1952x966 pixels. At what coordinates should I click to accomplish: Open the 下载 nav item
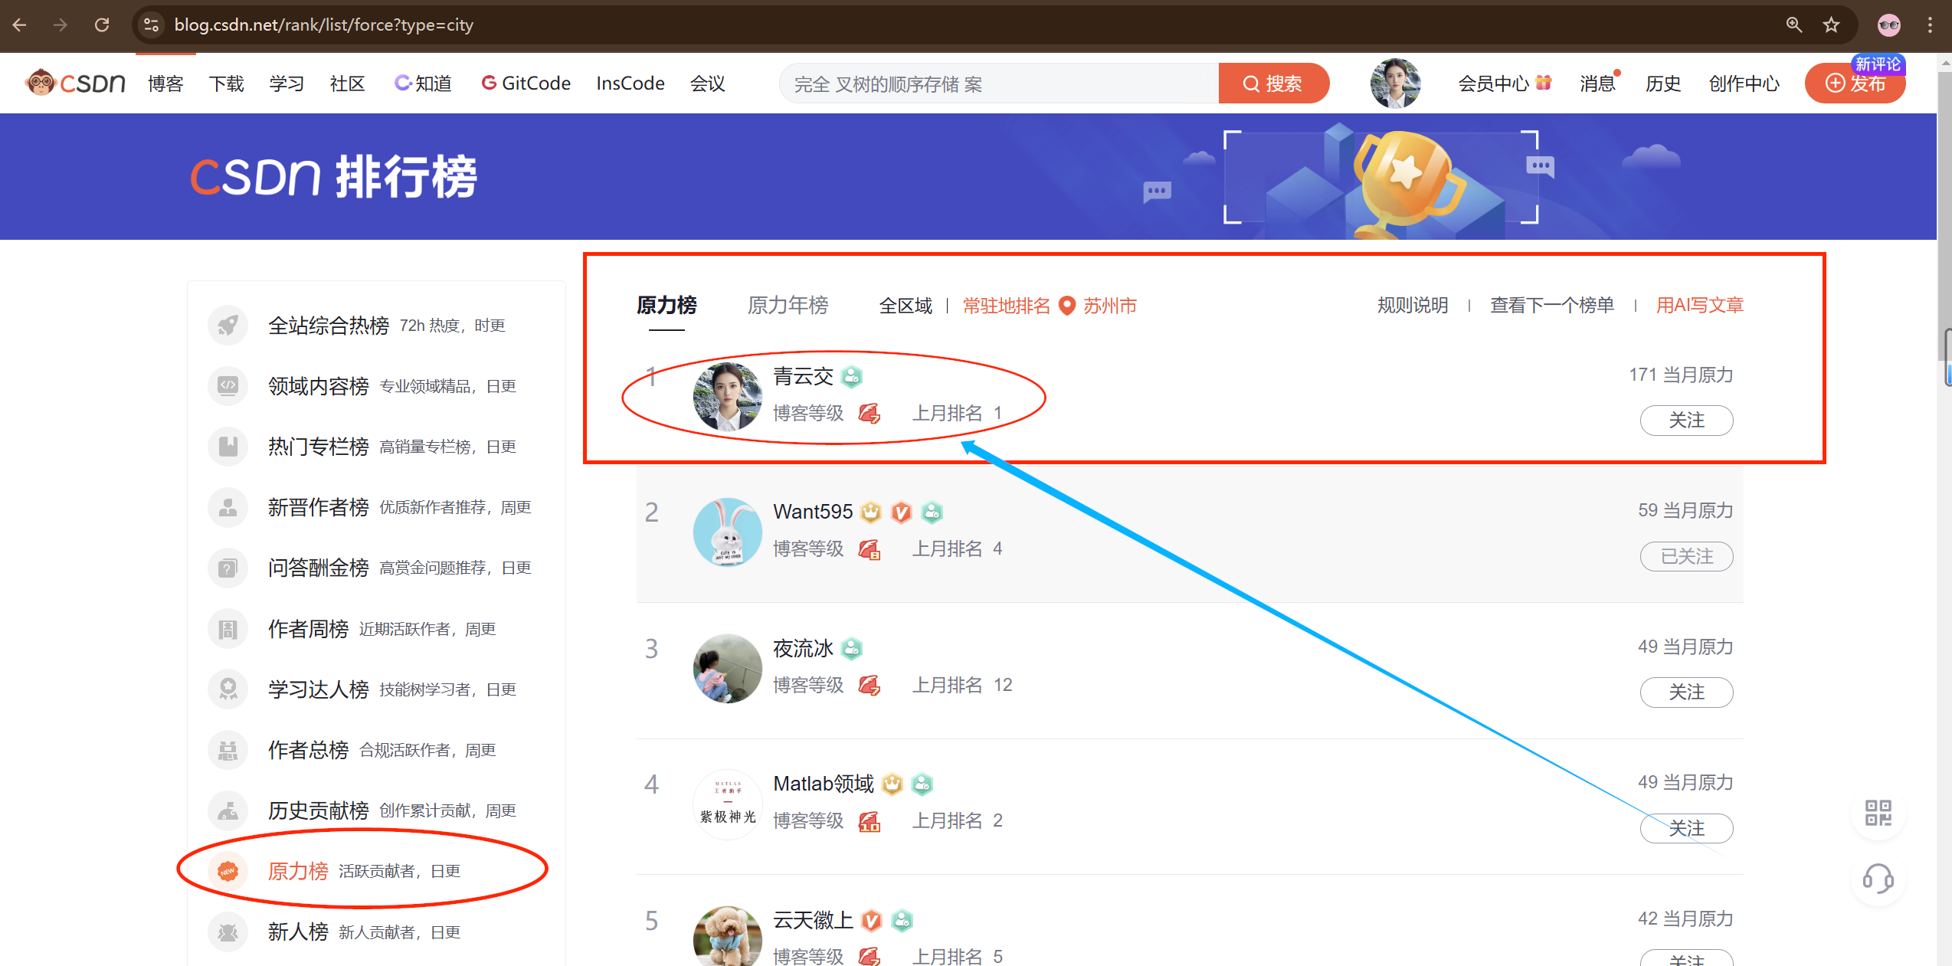226,84
